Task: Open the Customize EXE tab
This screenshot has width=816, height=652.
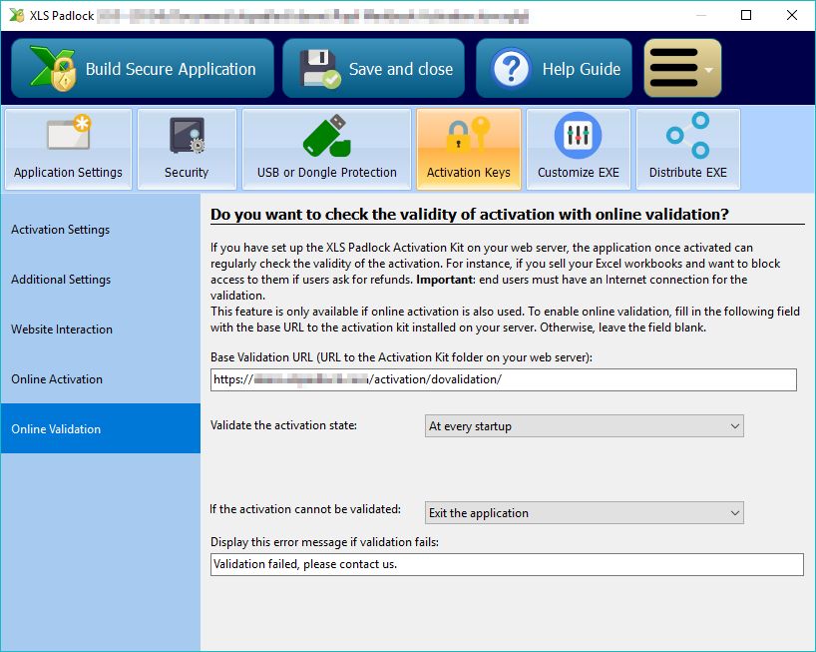Action: pyautogui.click(x=579, y=150)
